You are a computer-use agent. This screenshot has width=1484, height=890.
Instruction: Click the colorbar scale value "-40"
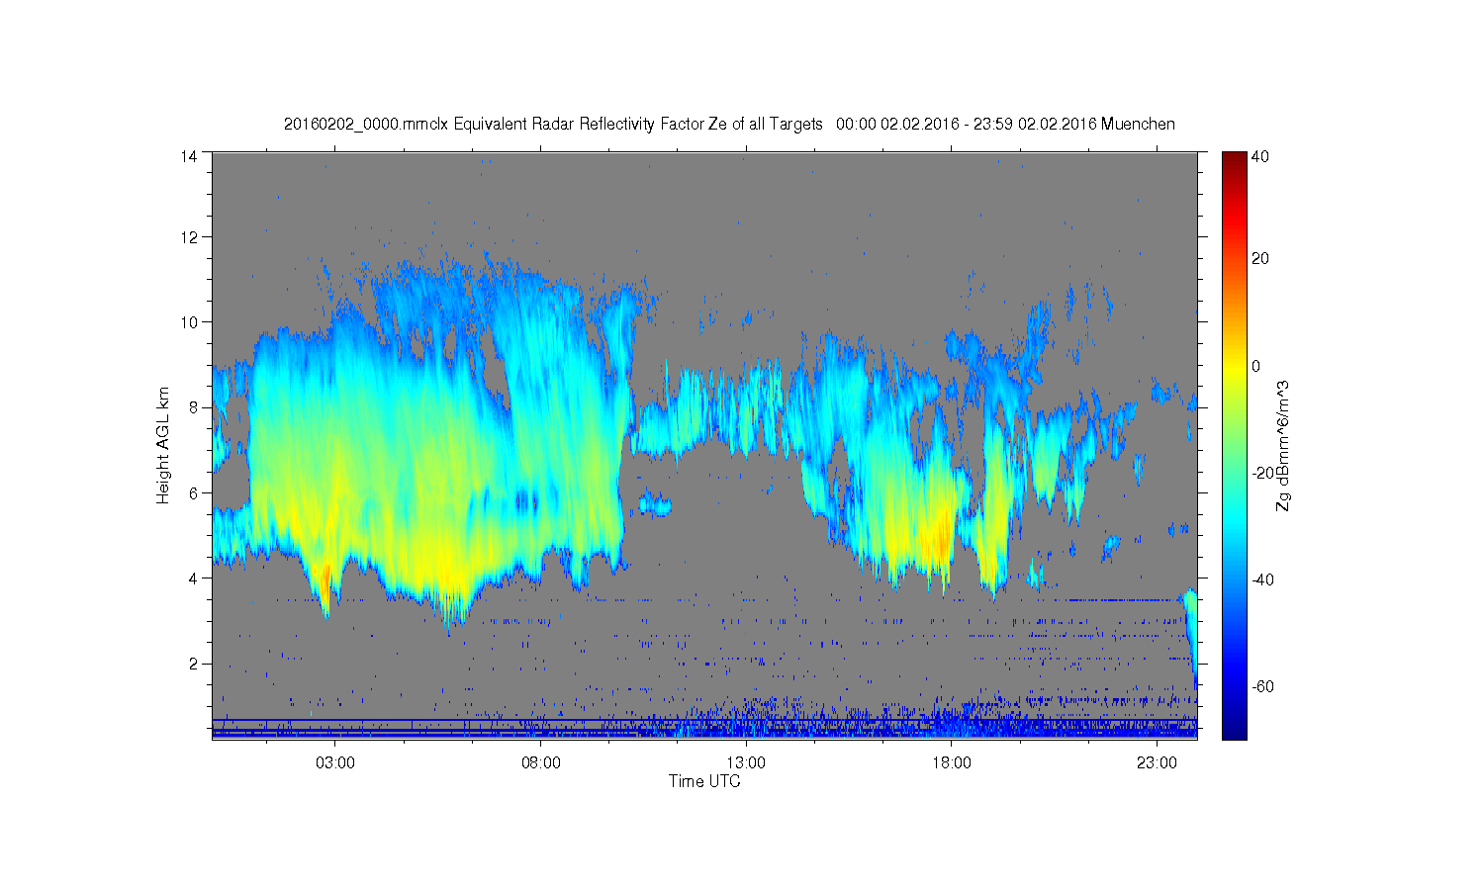[1262, 579]
